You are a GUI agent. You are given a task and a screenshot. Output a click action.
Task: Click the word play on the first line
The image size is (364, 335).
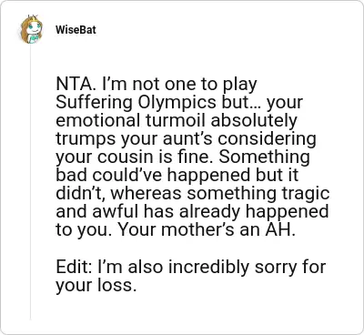point(239,85)
